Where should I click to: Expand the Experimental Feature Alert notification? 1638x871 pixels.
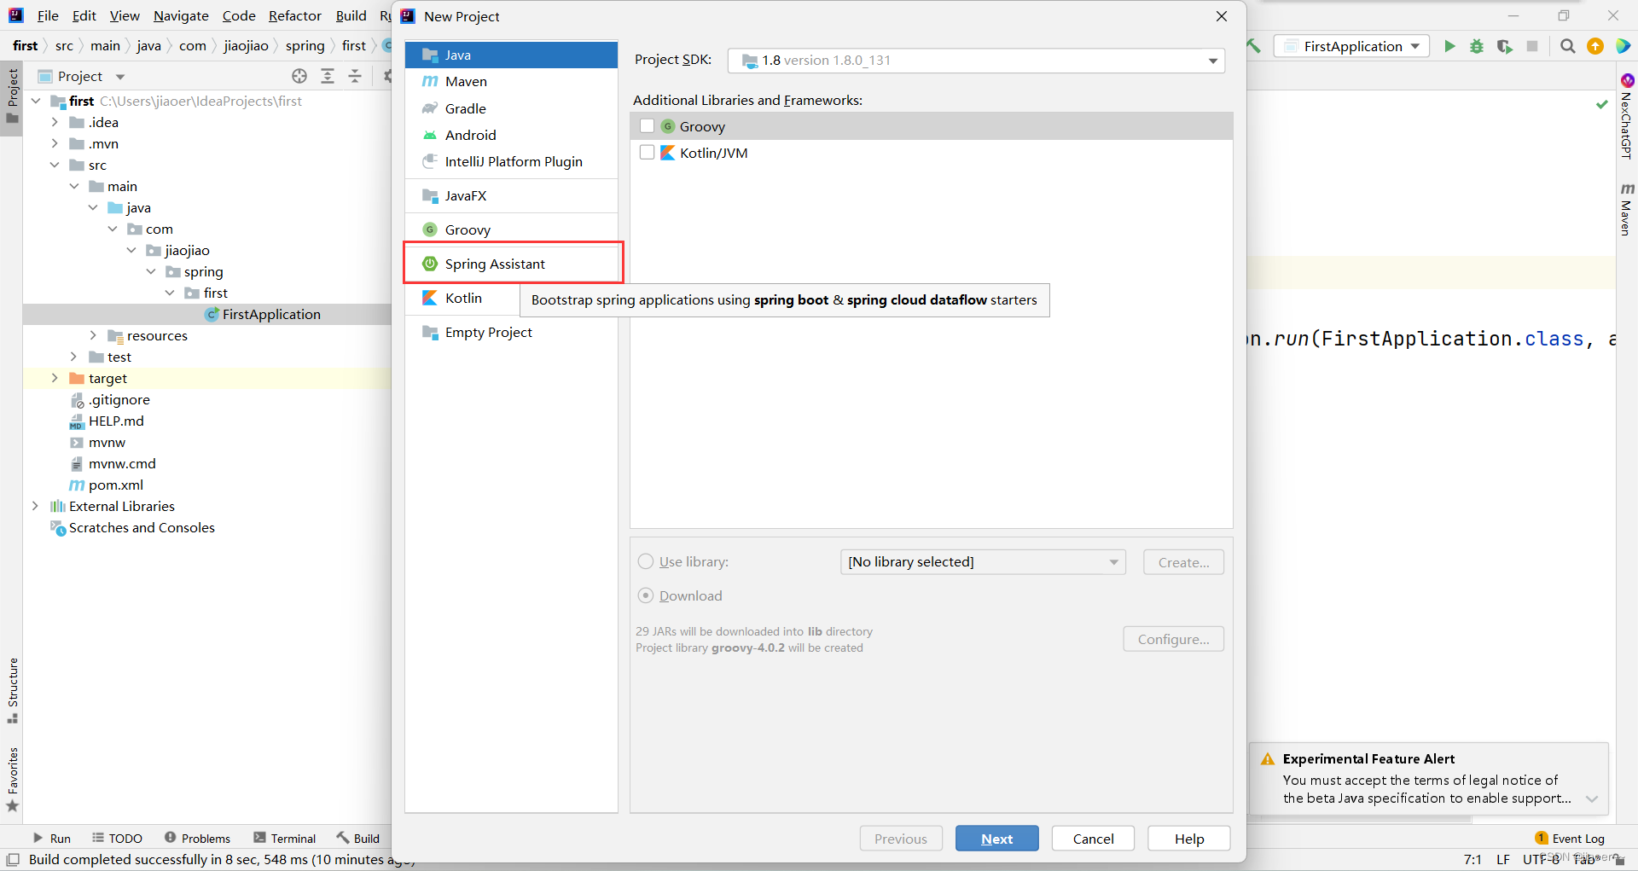[x=1592, y=799]
